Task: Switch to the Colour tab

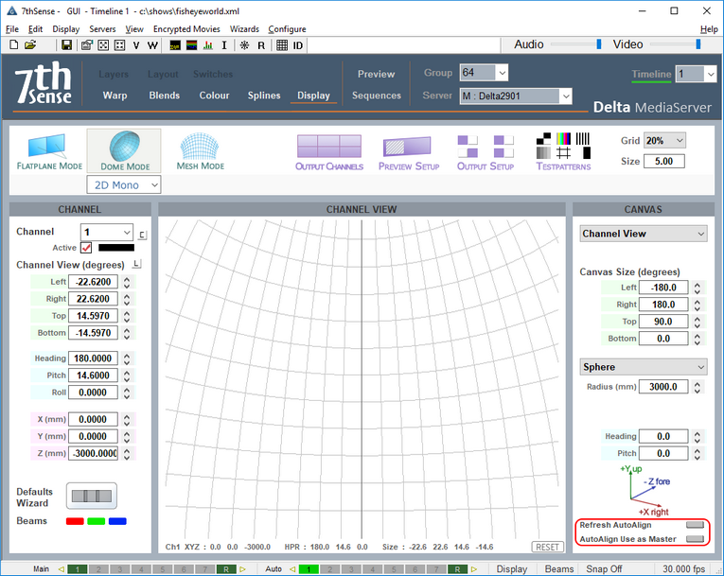Action: click(x=214, y=96)
